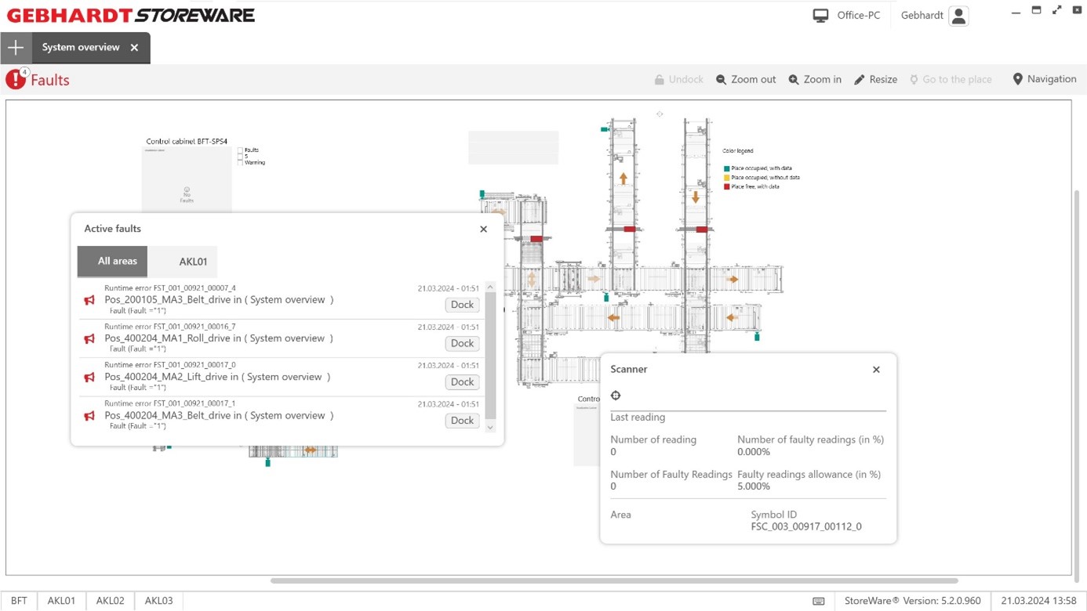Click the date and time in status bar
The image size is (1087, 611).
pyautogui.click(x=1038, y=601)
